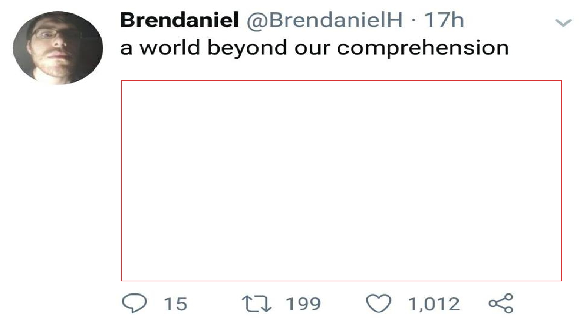Viewport: 583px width, 336px height.
Task: Open the share icon options
Action: point(501,303)
